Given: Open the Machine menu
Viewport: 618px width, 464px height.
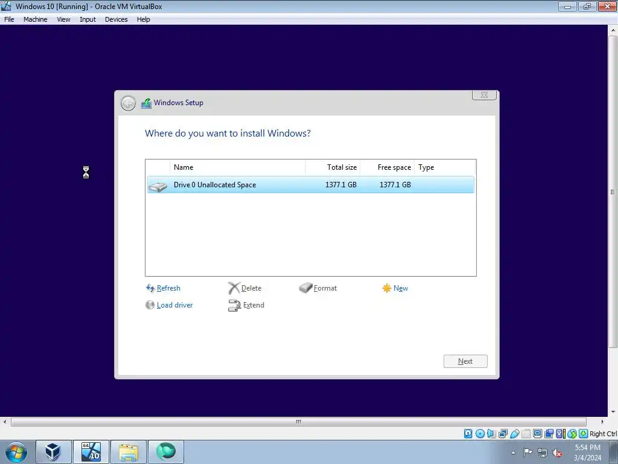Looking at the screenshot, I should pos(35,19).
